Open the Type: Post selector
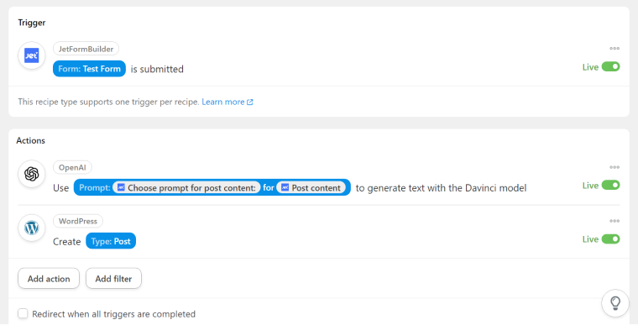The width and height of the screenshot is (638, 325). (x=111, y=241)
